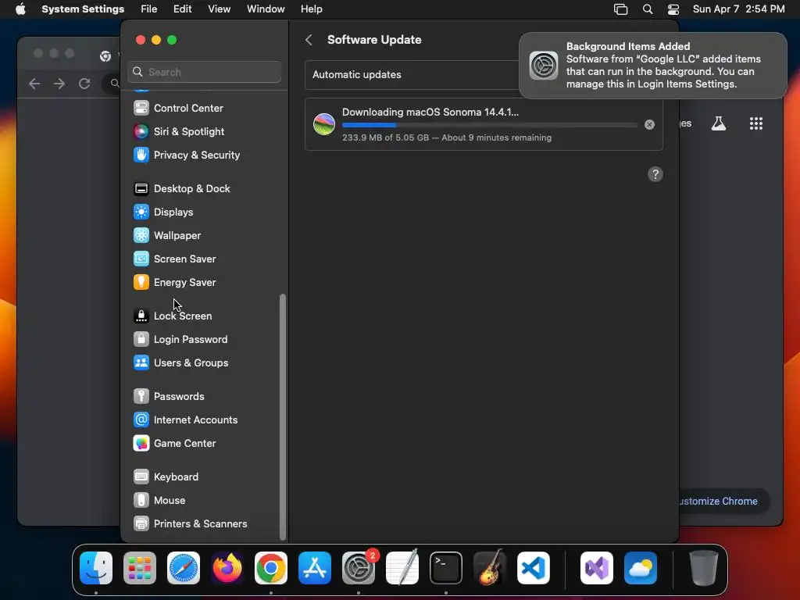
Task: Click the download progress bar
Action: point(489,125)
